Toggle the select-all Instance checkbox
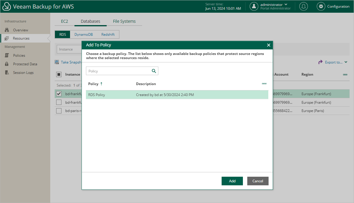 (x=59, y=74)
